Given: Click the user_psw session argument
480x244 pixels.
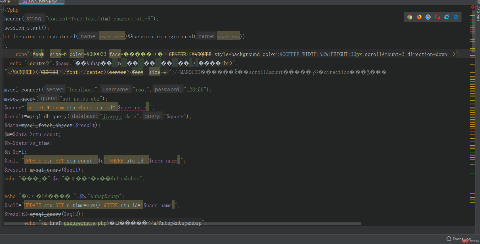Looking at the screenshot, I should tap(229, 37).
